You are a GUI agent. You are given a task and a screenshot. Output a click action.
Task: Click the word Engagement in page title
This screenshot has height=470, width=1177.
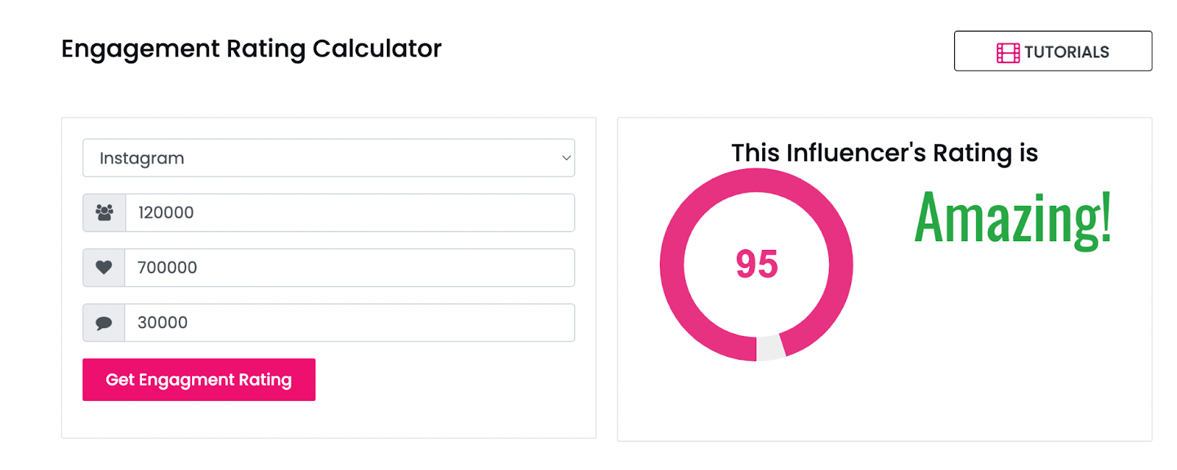(141, 49)
